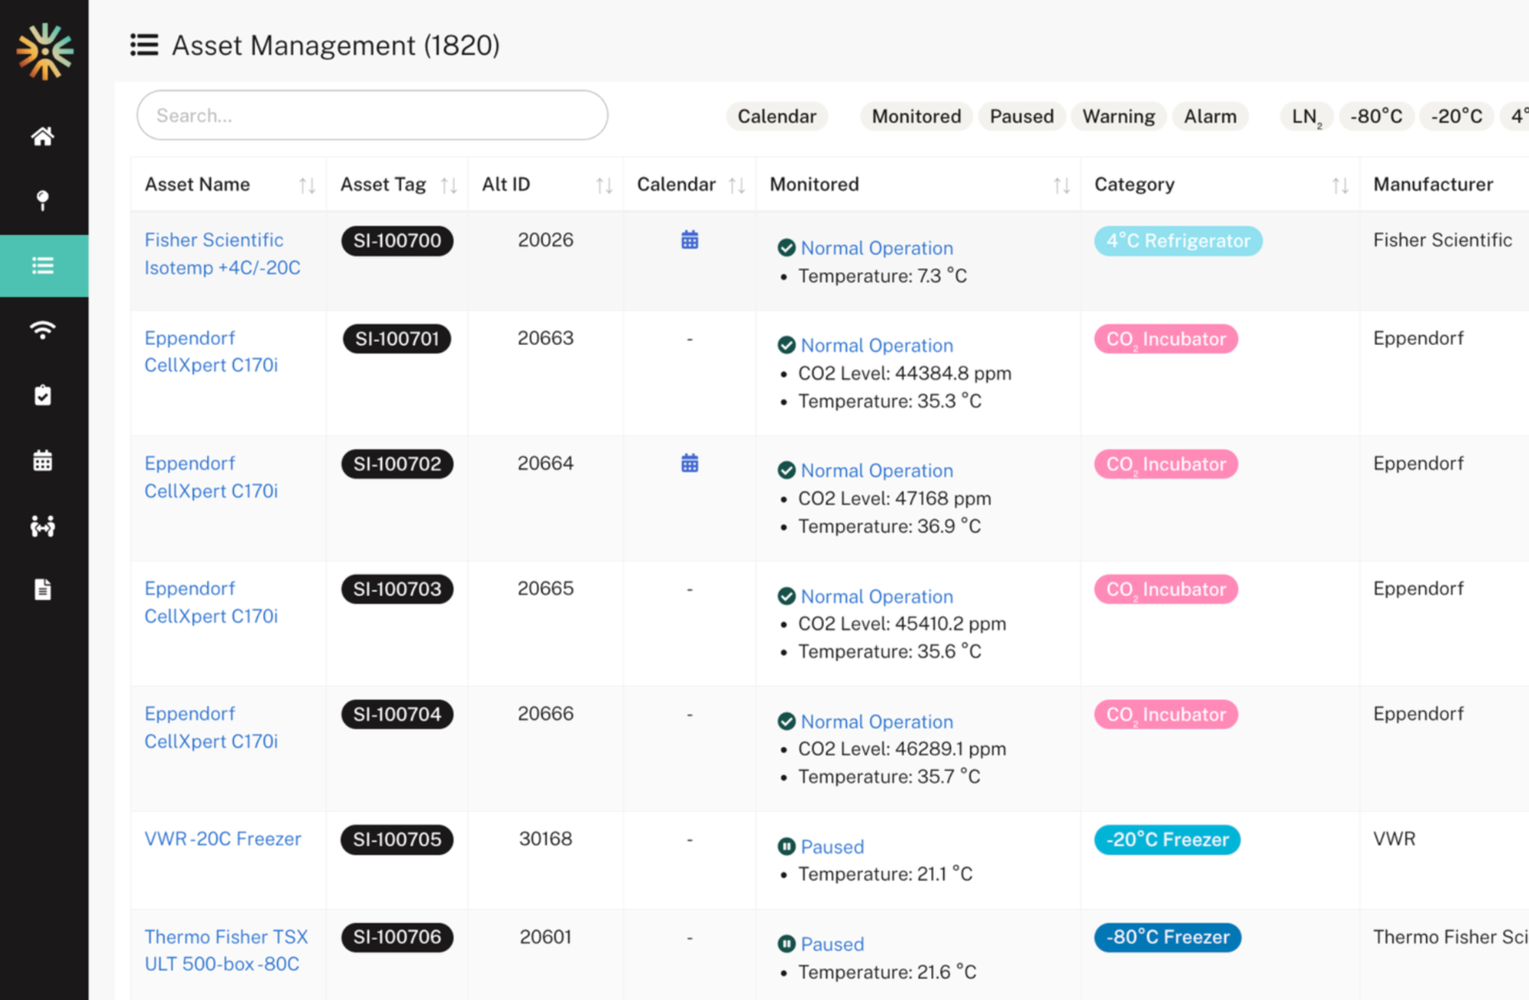Open the document reports sidebar icon
This screenshot has width=1529, height=1000.
(43, 589)
